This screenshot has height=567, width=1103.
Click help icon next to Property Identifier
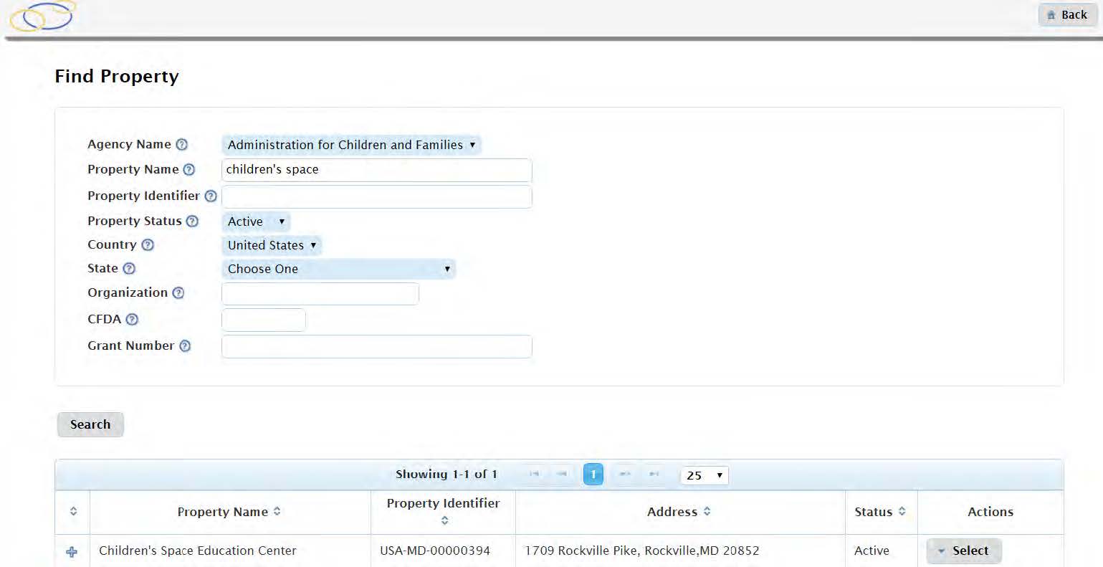pos(211,196)
